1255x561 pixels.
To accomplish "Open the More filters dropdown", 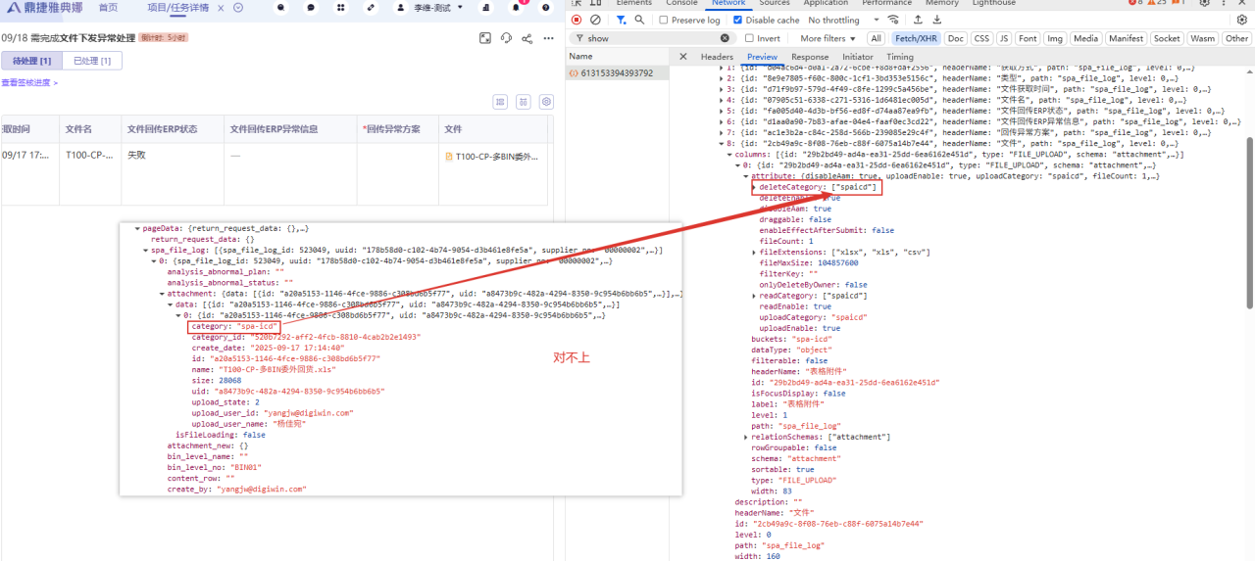I will click(828, 38).
